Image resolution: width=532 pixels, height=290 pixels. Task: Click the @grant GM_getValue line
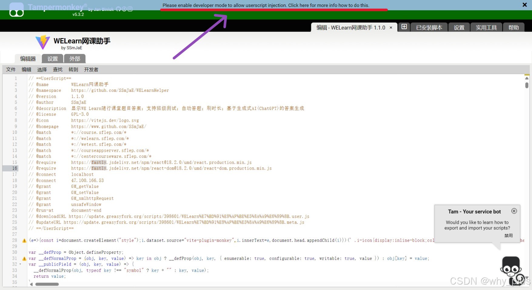64,186
